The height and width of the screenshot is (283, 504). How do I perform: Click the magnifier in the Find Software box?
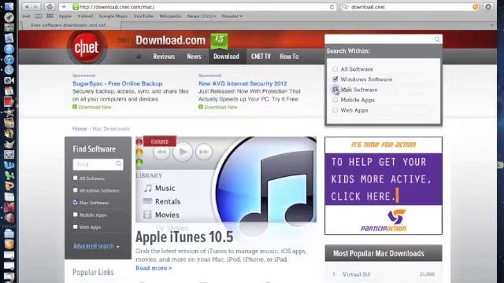point(118,164)
